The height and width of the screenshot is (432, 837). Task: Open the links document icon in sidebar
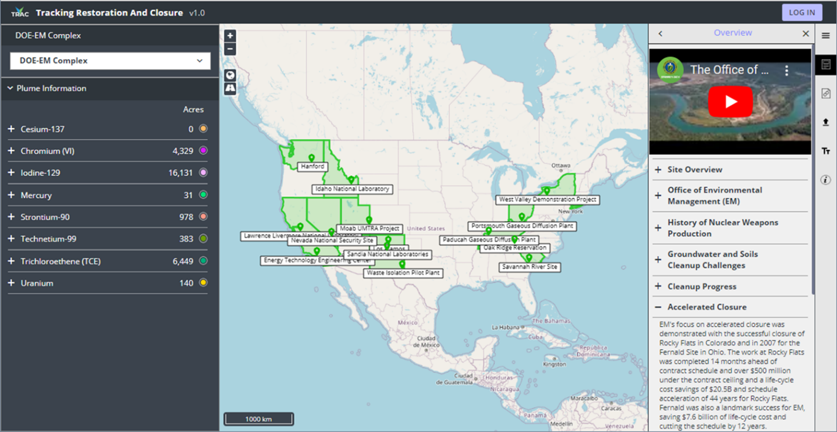click(826, 93)
